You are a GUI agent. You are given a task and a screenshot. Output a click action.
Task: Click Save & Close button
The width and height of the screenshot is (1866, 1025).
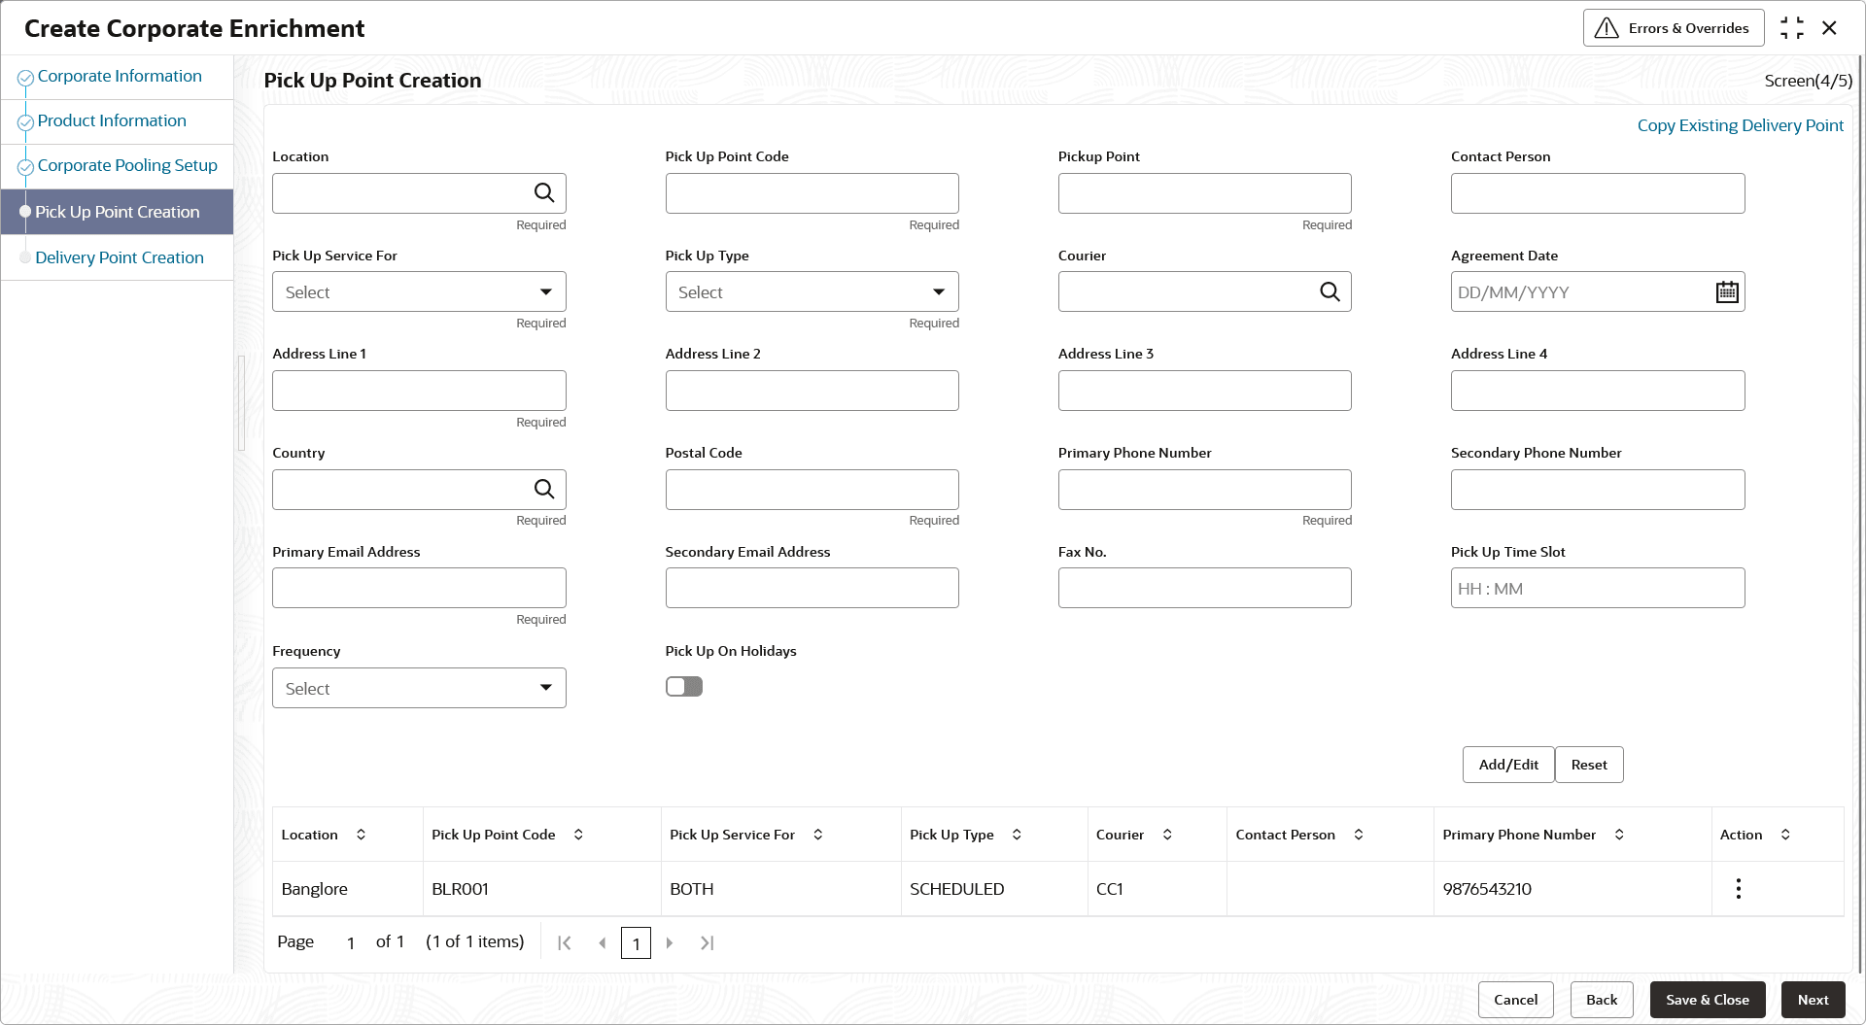click(1707, 1000)
